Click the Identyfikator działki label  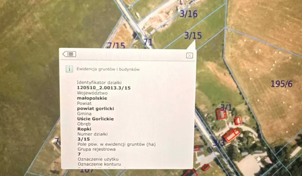pos(99,83)
